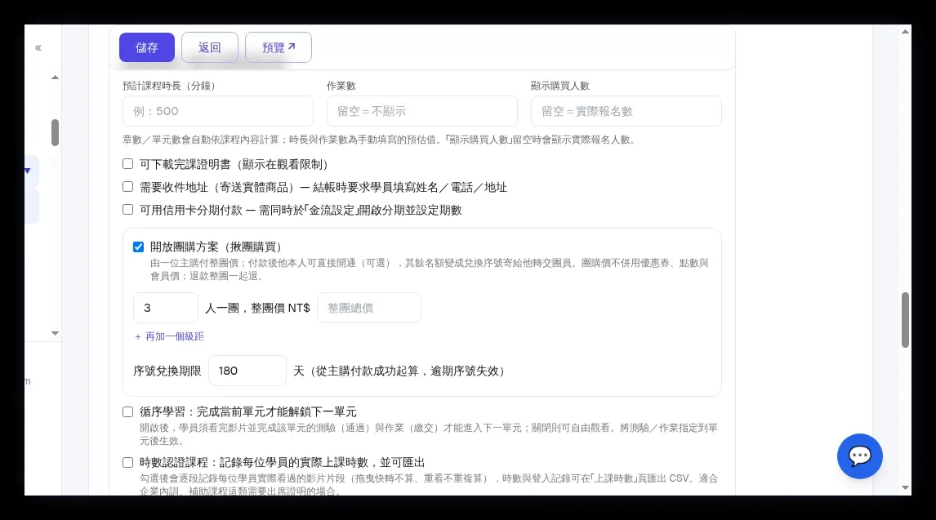Enable 可用信用卡分期付款 checkbox
The width and height of the screenshot is (936, 520).
127,209
